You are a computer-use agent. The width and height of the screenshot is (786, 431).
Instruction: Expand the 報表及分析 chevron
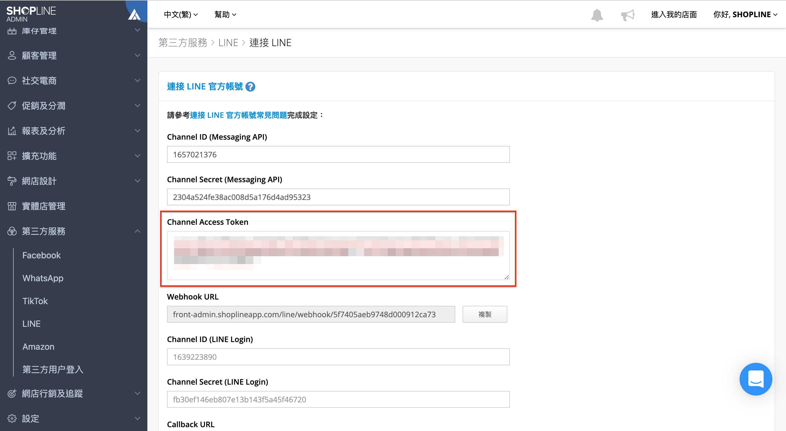coord(138,131)
